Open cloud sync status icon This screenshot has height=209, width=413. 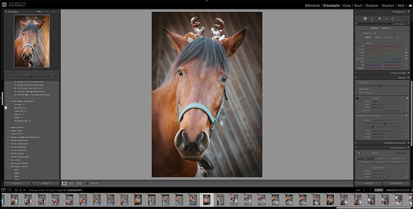[x=410, y=5]
